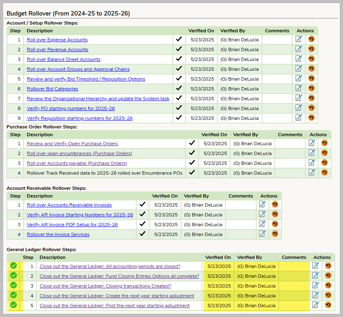Click comments cell for All accounting periods closed

coord(294,266)
